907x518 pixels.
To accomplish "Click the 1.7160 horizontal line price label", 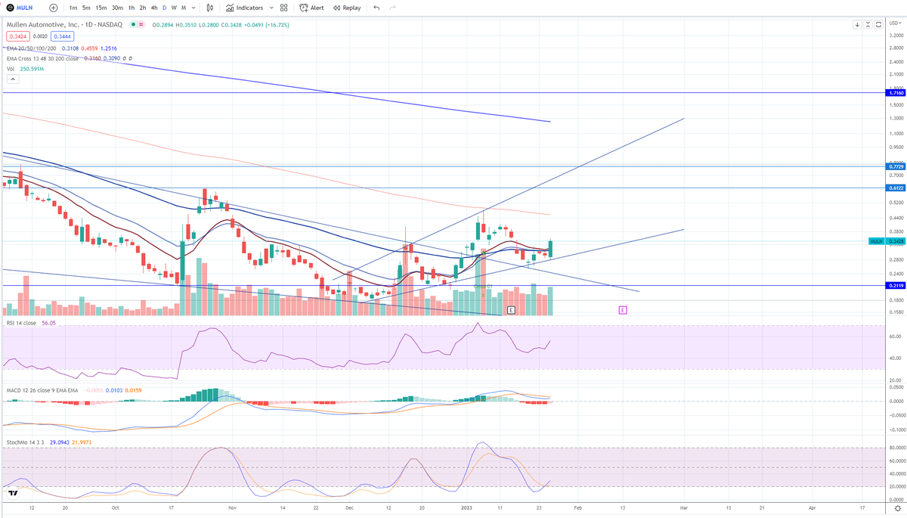I will tap(896, 93).
